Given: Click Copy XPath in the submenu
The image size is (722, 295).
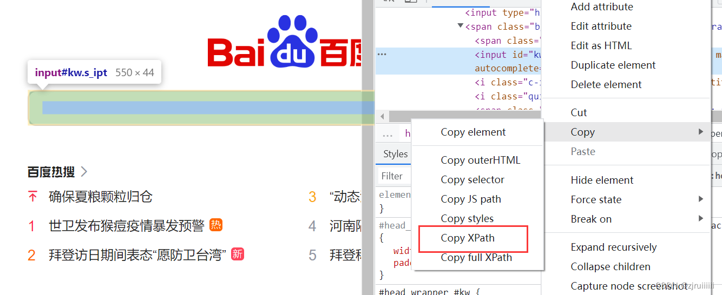Looking at the screenshot, I should pyautogui.click(x=468, y=238).
